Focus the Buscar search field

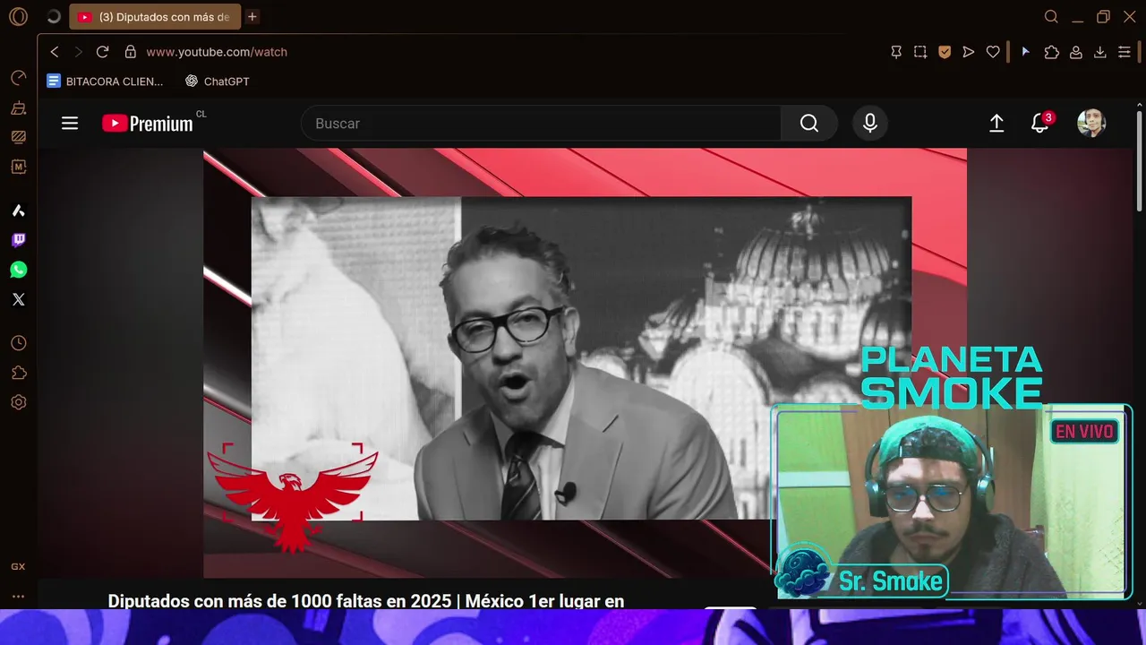tap(541, 124)
